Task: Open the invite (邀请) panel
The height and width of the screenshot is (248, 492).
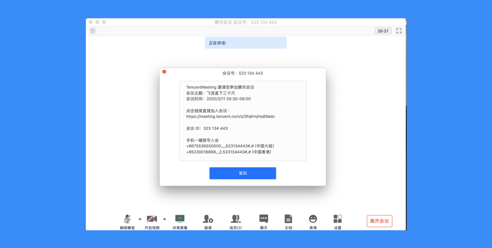Action: coord(208,222)
